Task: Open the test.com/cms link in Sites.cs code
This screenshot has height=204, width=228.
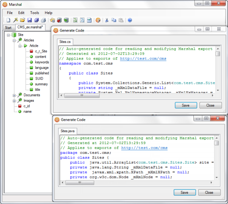Action: point(143,59)
